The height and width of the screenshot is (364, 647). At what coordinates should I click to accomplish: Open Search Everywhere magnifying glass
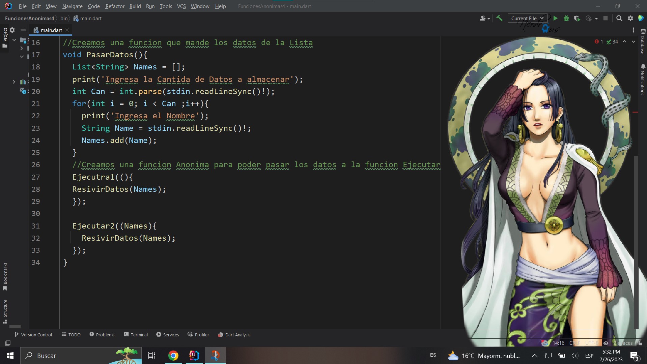tap(619, 19)
